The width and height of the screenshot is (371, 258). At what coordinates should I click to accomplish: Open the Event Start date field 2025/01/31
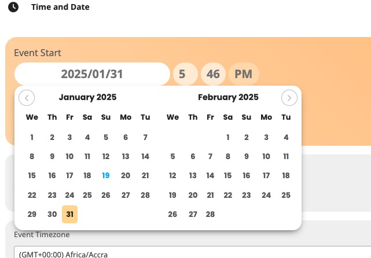(92, 74)
